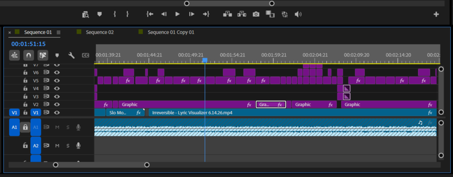Hide track V5 with the eye icon

[x=57, y=81]
